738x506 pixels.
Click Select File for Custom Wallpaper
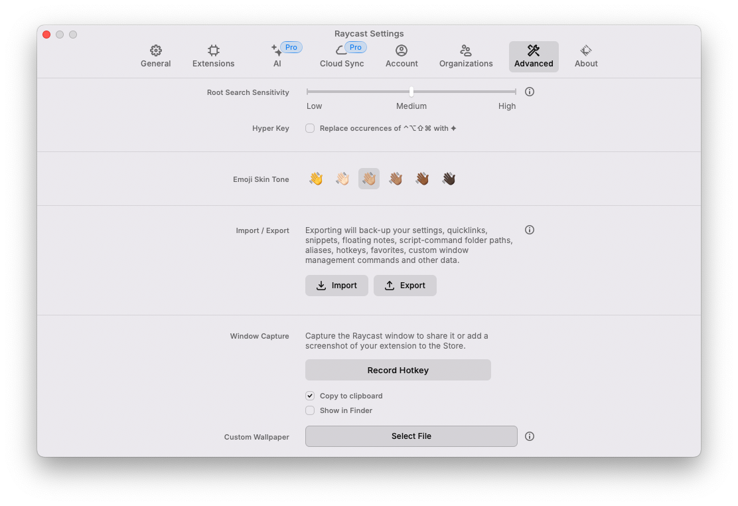[411, 436]
